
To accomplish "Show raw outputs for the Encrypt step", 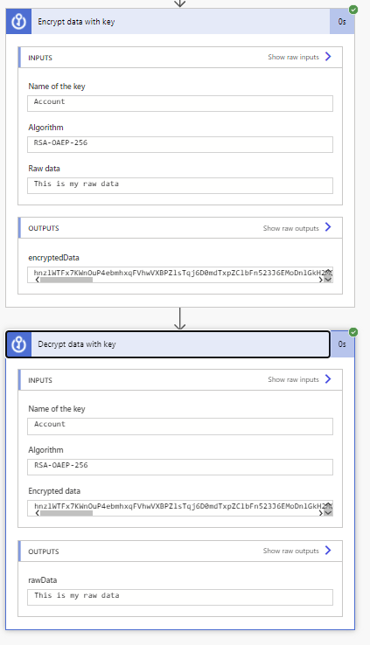I will (x=291, y=228).
